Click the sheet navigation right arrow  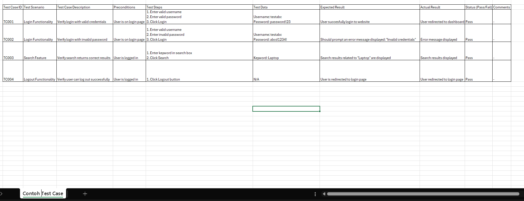pyautogui.click(x=1, y=194)
